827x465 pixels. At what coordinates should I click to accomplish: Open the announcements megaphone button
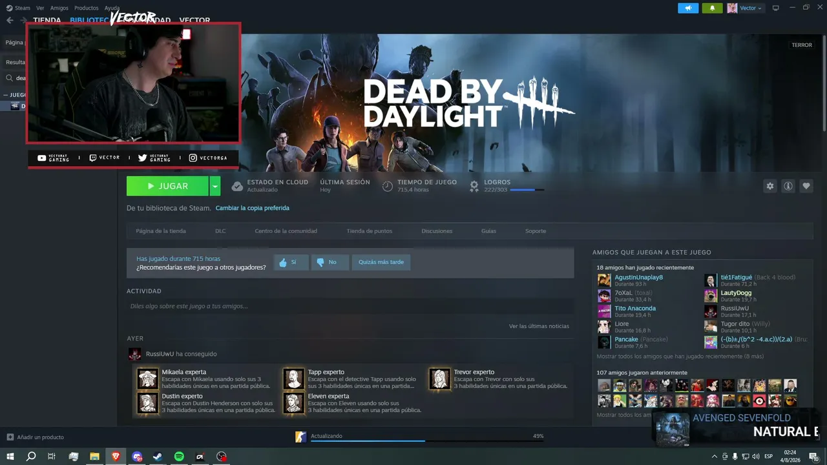688,8
